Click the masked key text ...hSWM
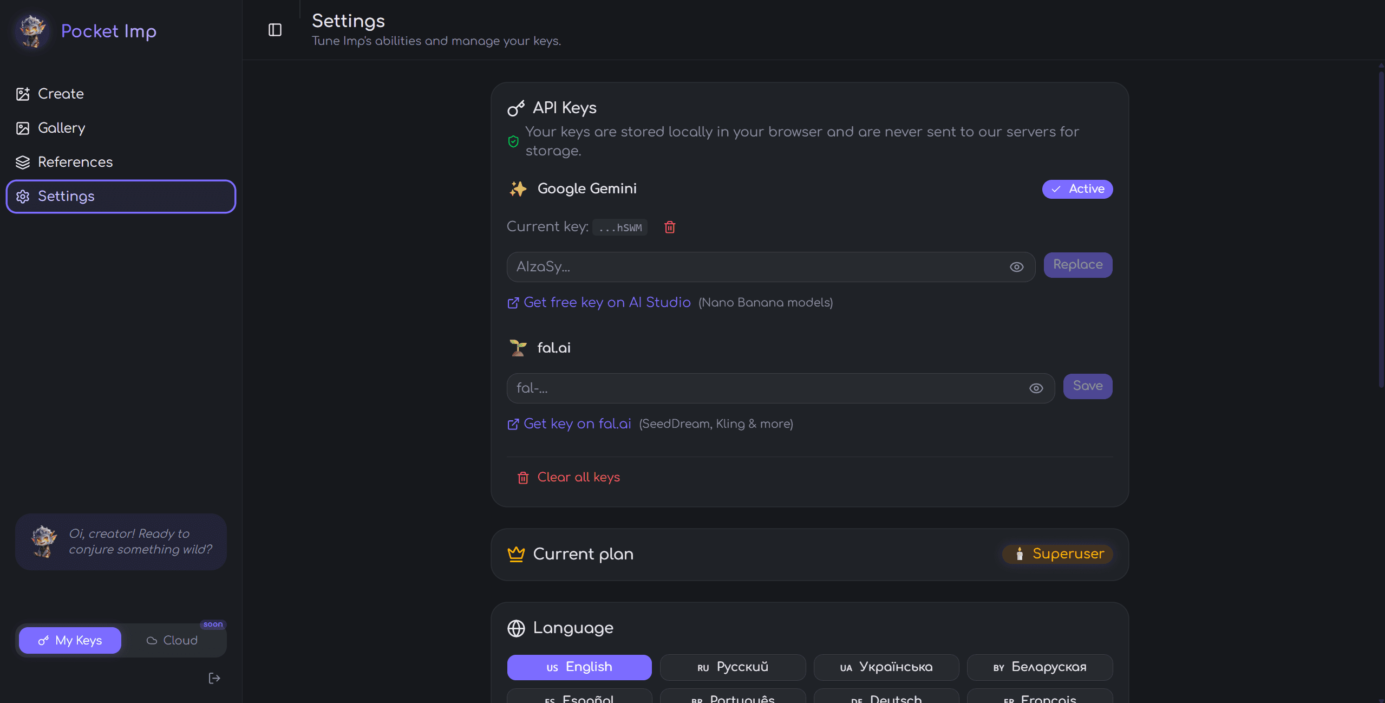 tap(620, 227)
